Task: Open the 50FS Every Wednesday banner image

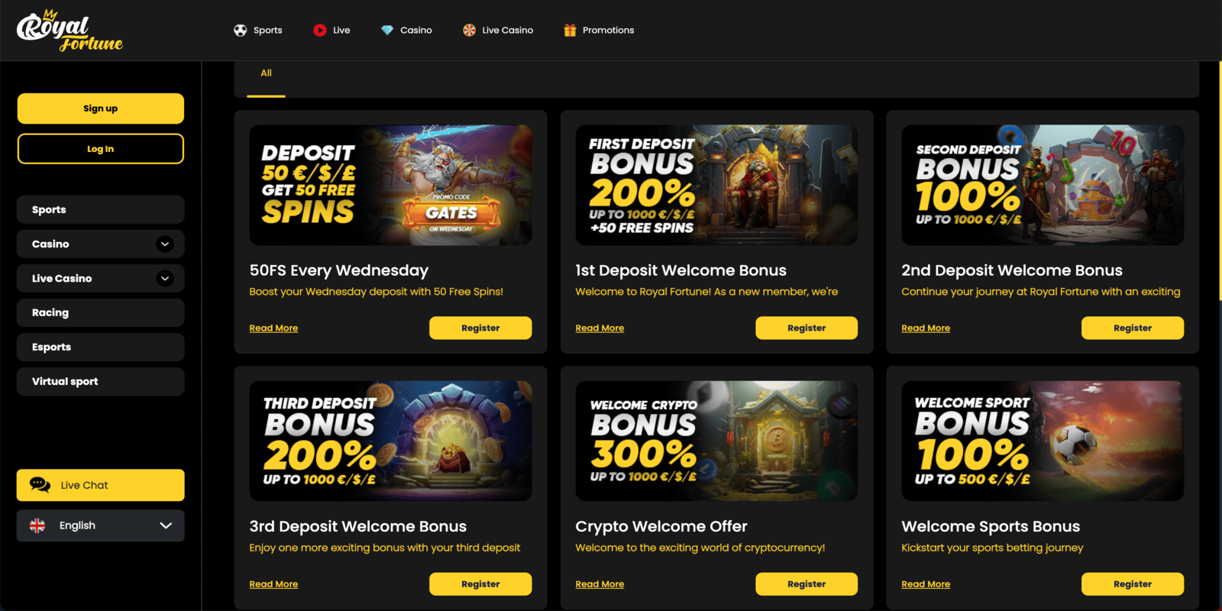Action: pyautogui.click(x=390, y=185)
